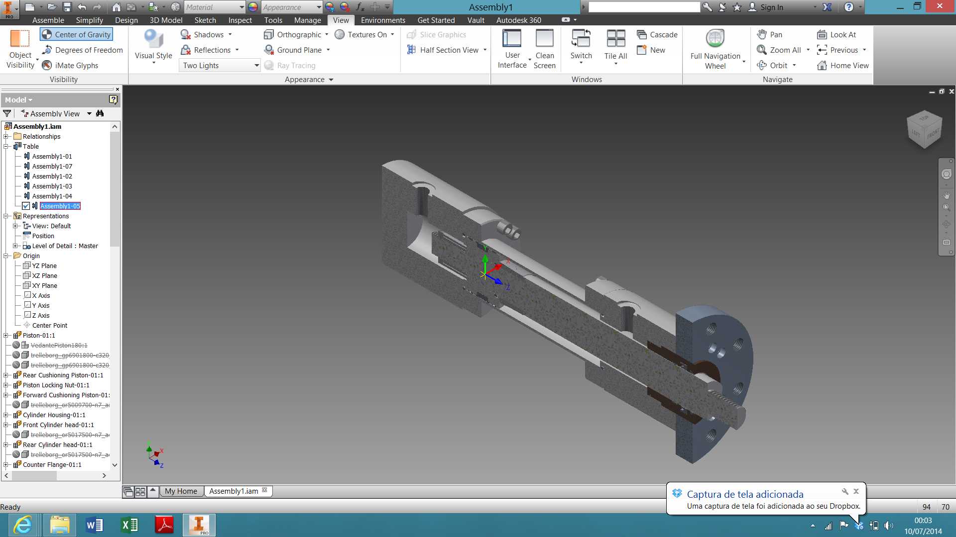Select the Orbit tool
The width and height of the screenshot is (956, 537).
click(x=772, y=65)
